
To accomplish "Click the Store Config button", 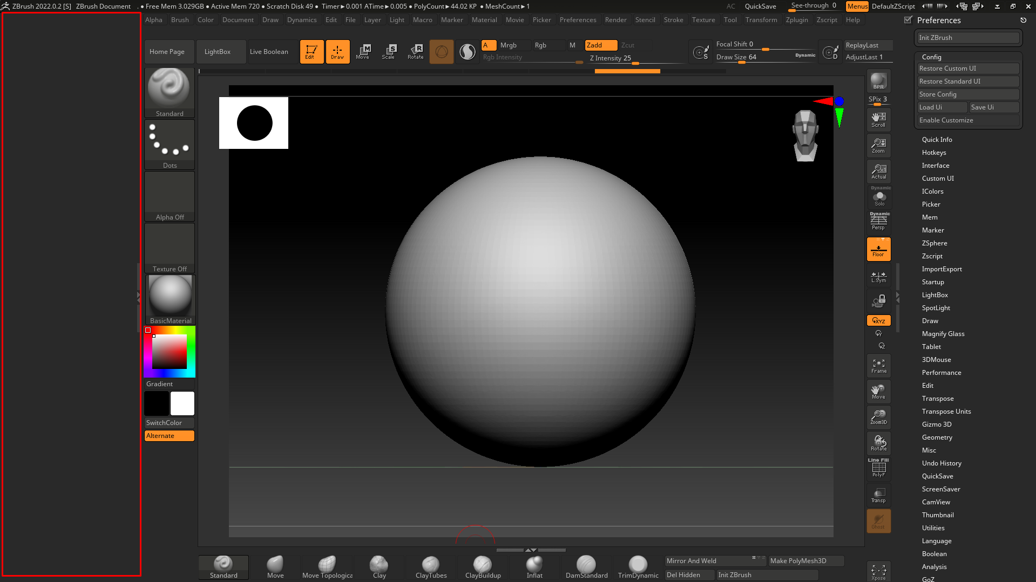I will 968,94.
